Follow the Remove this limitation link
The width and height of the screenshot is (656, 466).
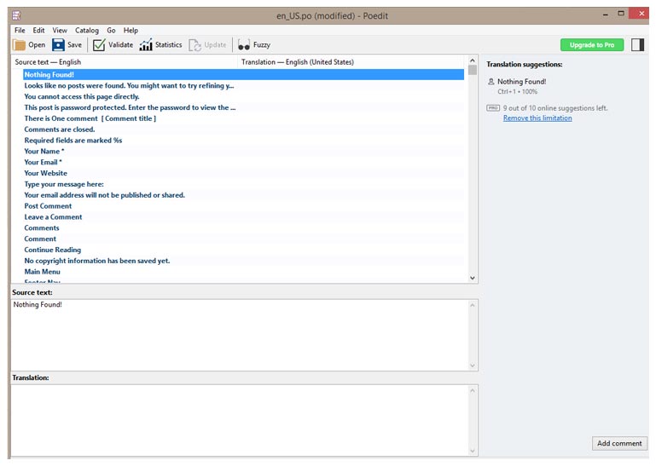click(537, 118)
